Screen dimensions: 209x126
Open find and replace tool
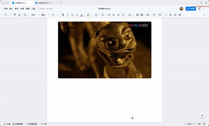[160, 15]
